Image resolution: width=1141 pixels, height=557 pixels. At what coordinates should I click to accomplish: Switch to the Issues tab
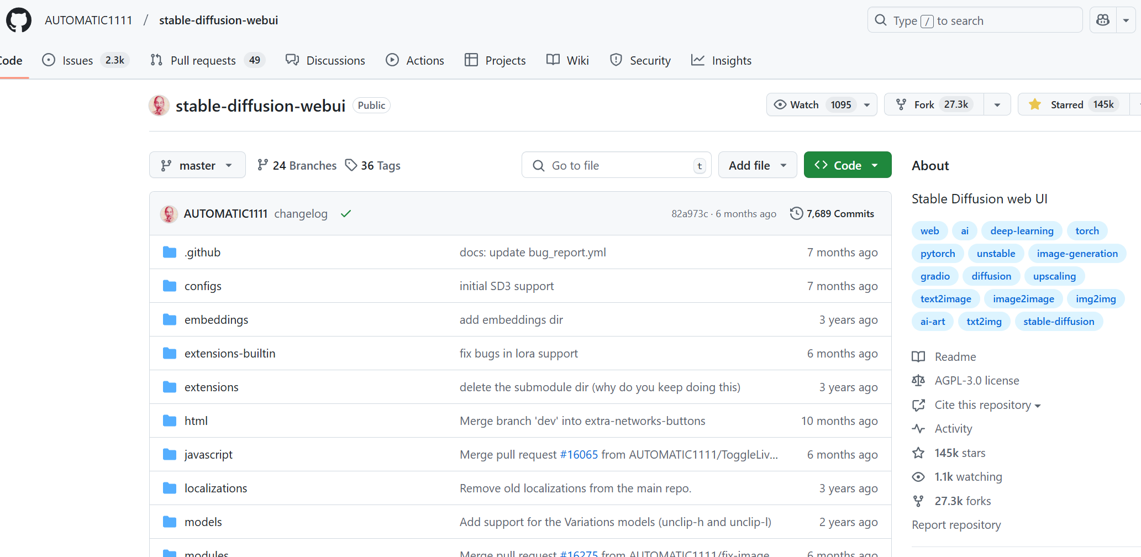pyautogui.click(x=86, y=60)
